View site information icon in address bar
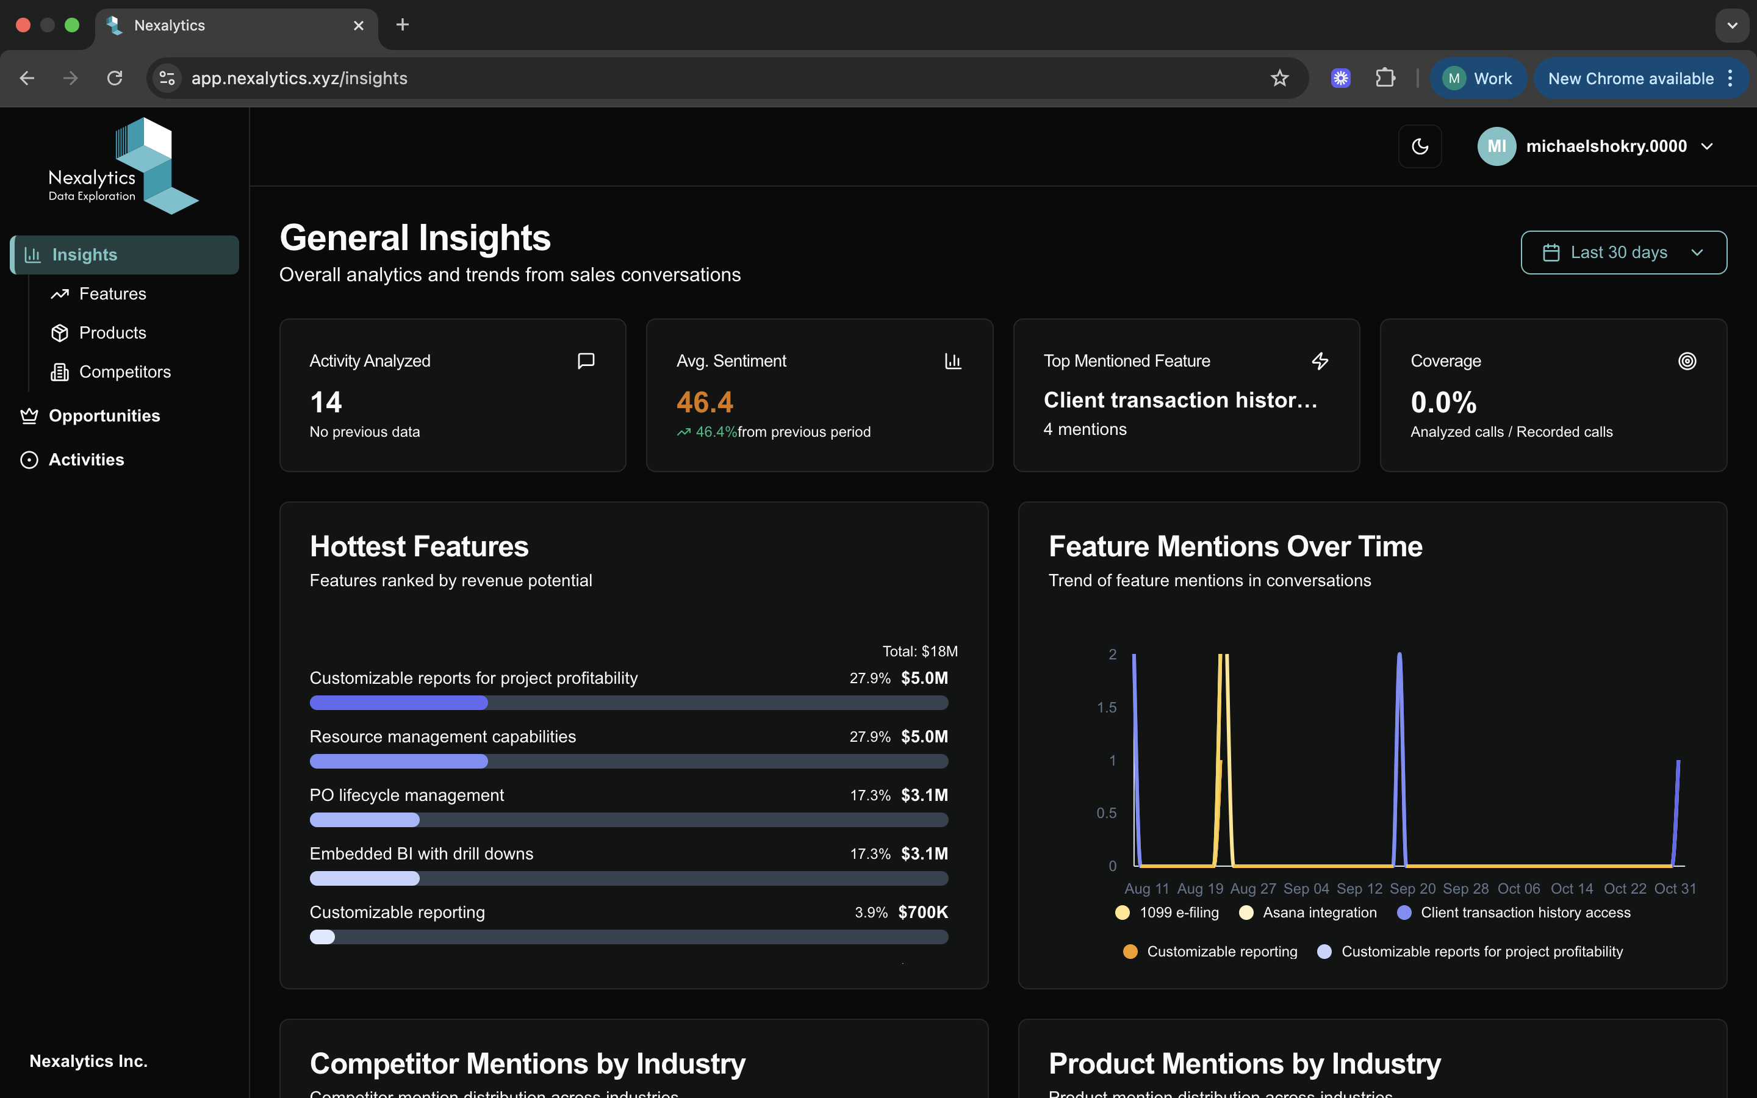The image size is (1757, 1098). point(167,79)
